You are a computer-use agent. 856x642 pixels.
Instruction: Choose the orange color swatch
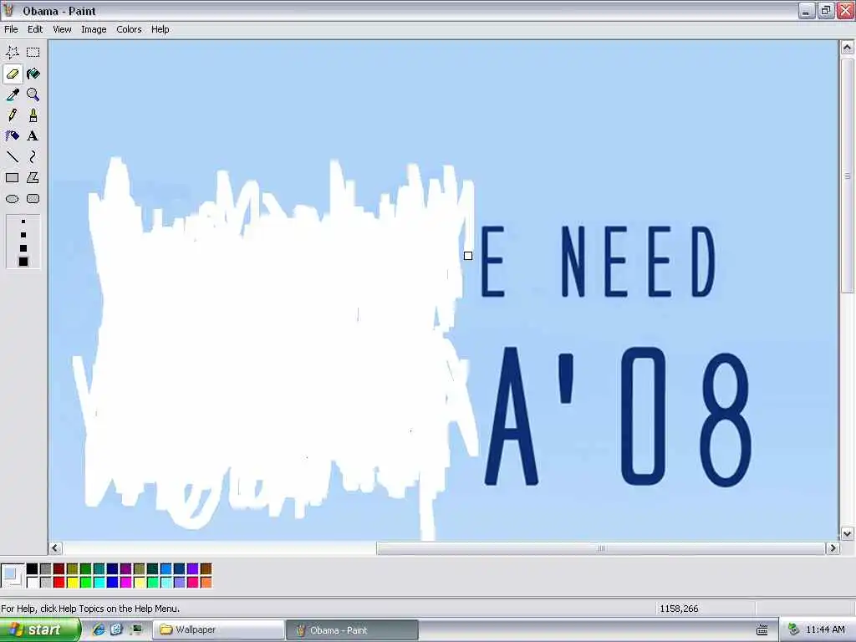206,583
